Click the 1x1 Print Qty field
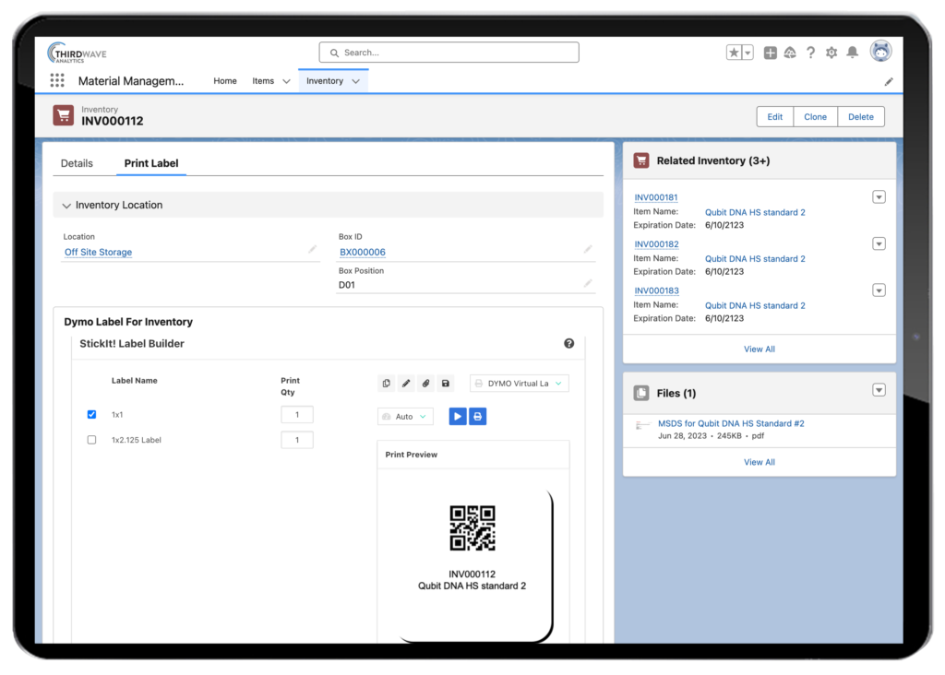This screenshot has width=945, height=675. pyautogui.click(x=297, y=414)
